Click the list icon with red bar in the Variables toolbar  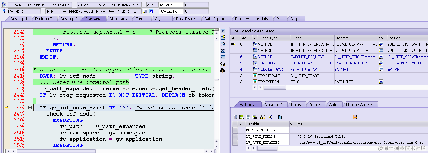(x=254, y=117)
